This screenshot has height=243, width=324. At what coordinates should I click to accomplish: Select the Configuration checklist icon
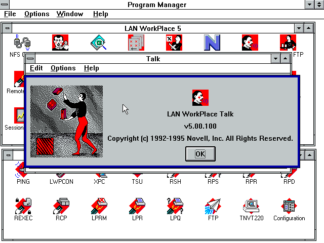tap(289, 206)
